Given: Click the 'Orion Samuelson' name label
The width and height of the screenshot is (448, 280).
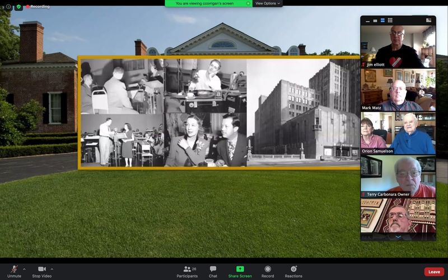Looking at the screenshot, I should pyautogui.click(x=377, y=151).
